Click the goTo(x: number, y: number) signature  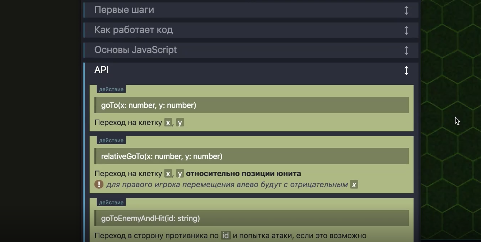(149, 105)
